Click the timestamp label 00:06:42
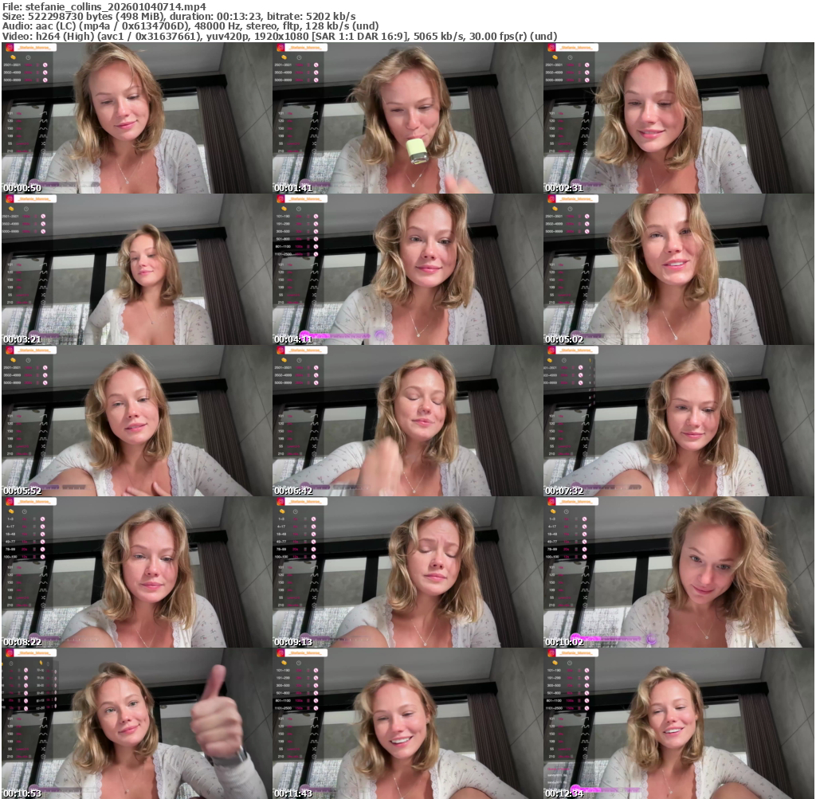 pyautogui.click(x=293, y=491)
